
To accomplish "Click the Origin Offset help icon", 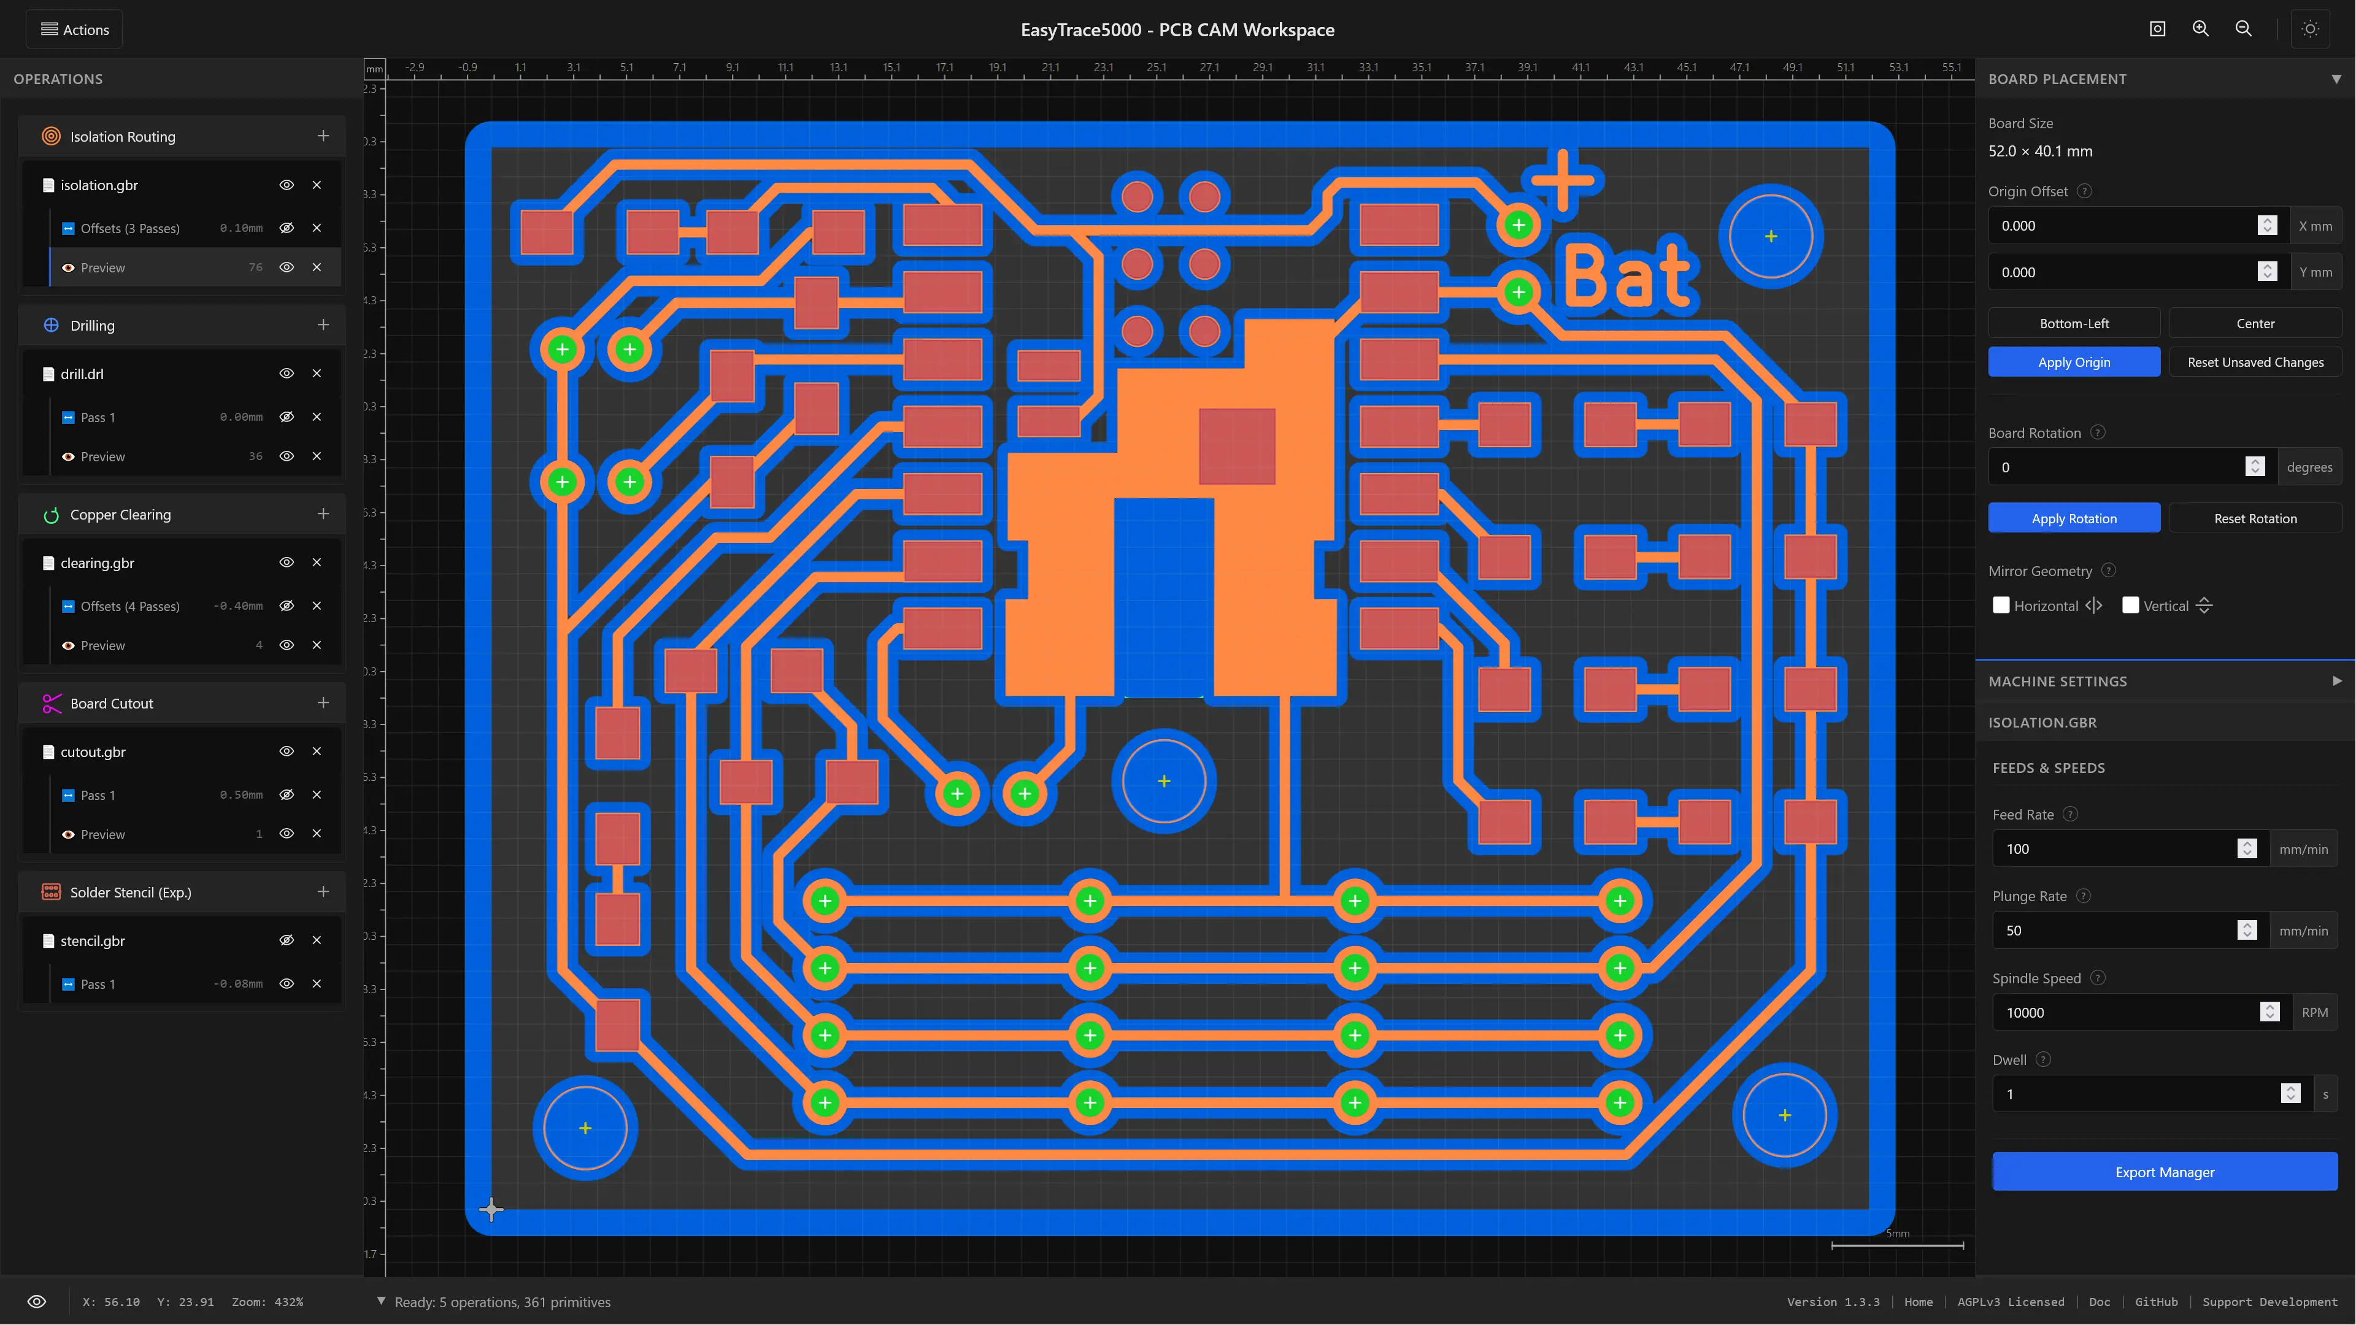I will [2084, 191].
